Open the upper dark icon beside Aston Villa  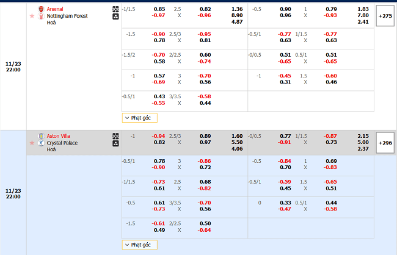(x=115, y=136)
